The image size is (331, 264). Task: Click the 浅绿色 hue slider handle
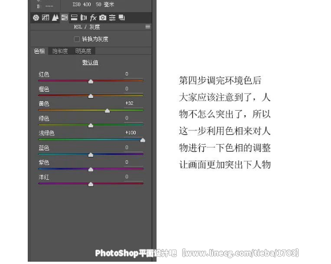point(143,140)
